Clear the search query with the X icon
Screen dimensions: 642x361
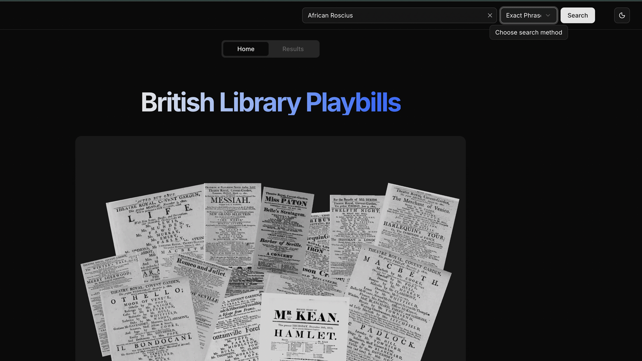click(x=490, y=15)
